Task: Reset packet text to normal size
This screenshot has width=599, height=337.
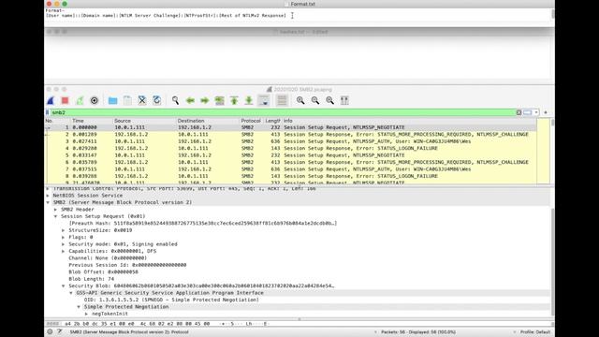Action: 329,100
